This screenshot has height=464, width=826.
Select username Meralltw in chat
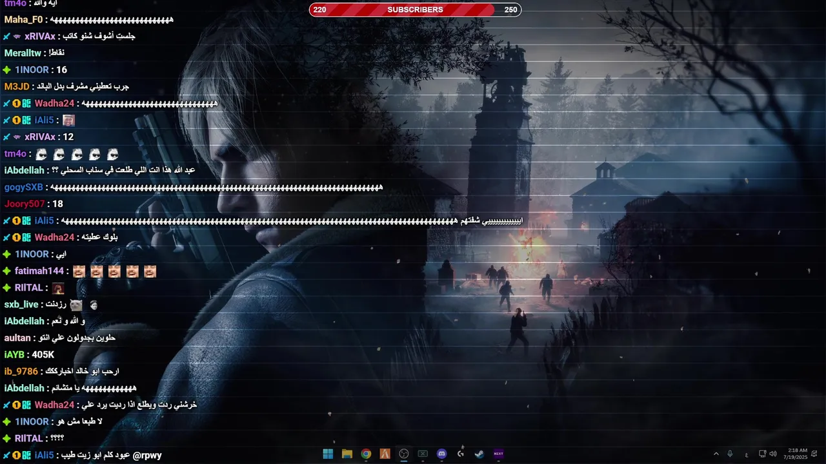pos(23,53)
